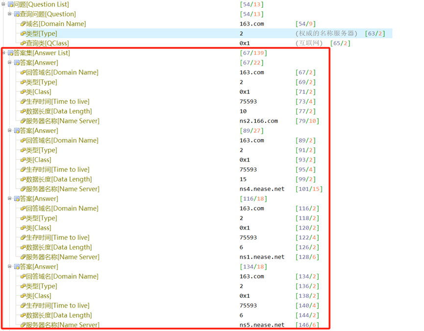The height and width of the screenshot is (331, 424).
Task: Select the 答案集[Answer List] row
Action: [x=42, y=53]
